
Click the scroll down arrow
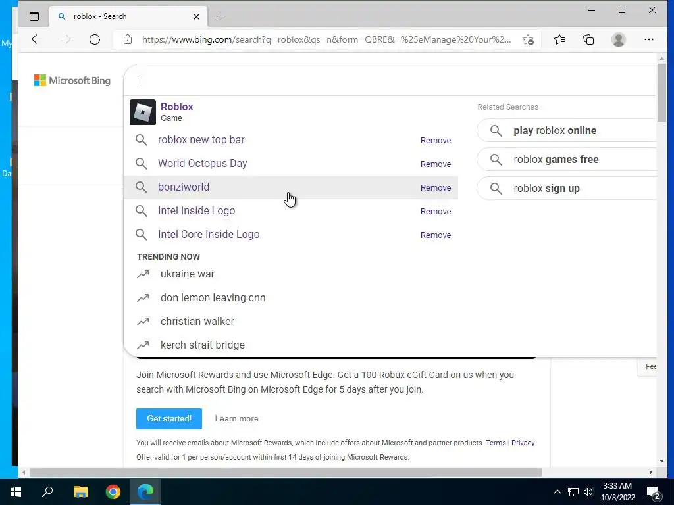tap(661, 461)
